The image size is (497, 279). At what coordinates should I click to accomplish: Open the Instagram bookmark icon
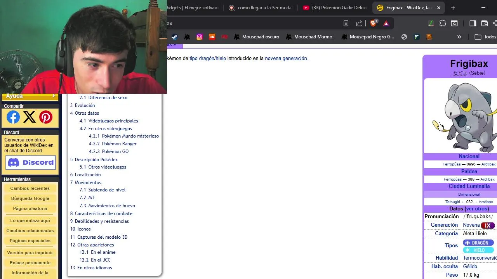click(x=200, y=37)
